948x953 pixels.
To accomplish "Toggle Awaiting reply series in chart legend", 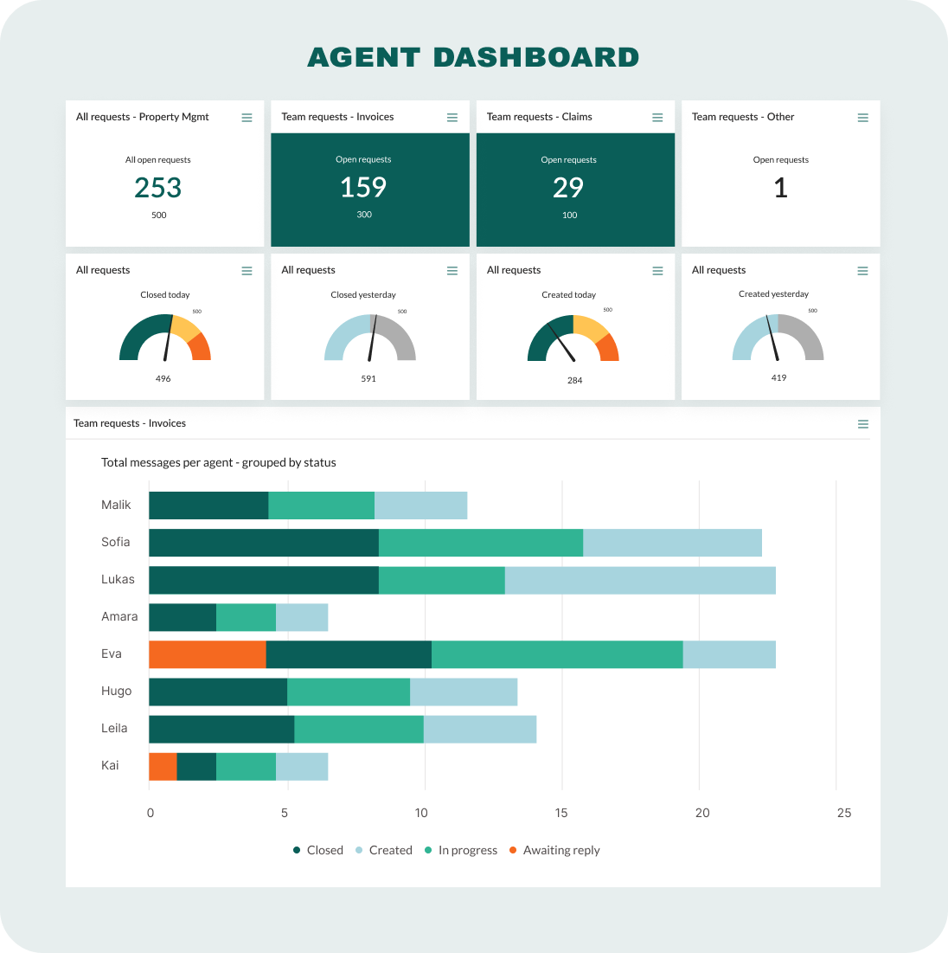I will coord(554,850).
